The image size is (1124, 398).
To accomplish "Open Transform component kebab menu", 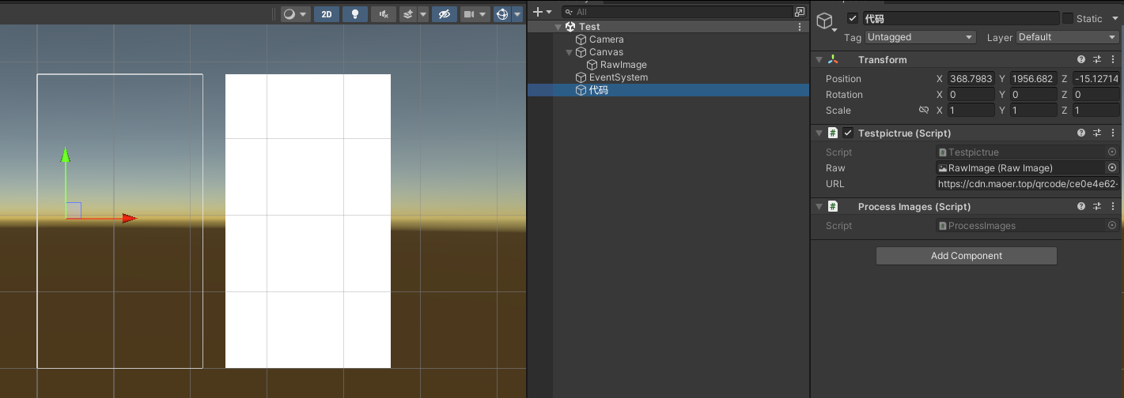I will pyautogui.click(x=1111, y=60).
